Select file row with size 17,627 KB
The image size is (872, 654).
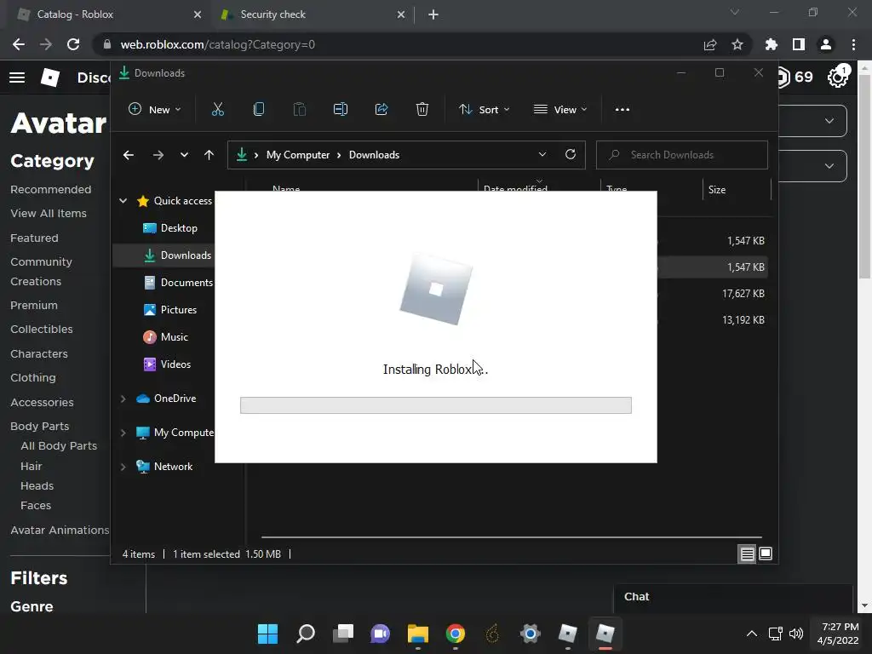[714, 294]
